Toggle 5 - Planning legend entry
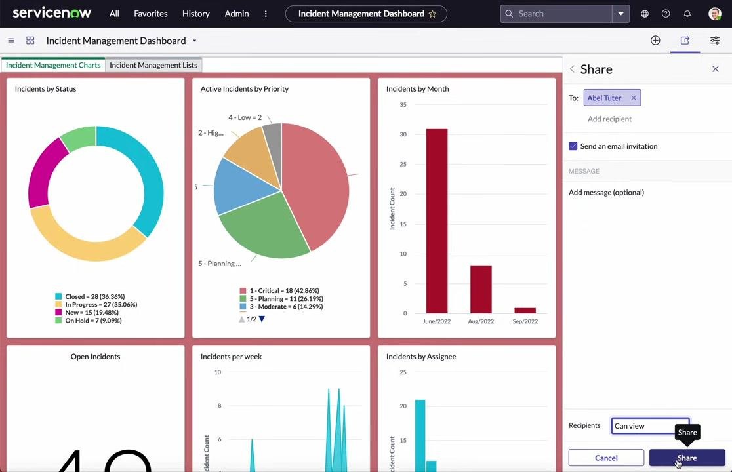The width and height of the screenshot is (732, 472). (x=281, y=298)
